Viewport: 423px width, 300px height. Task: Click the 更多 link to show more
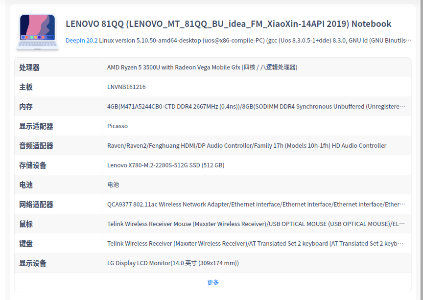pyautogui.click(x=213, y=282)
